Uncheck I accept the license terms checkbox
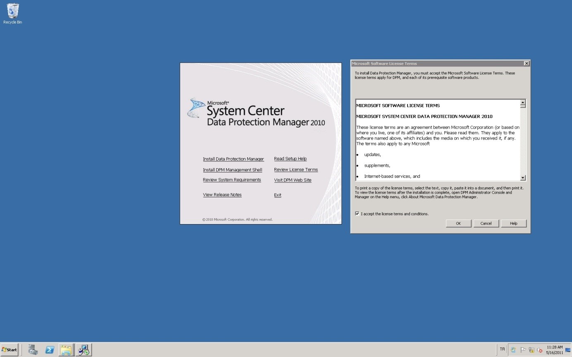Screen dimensions: 572x357 357,214
